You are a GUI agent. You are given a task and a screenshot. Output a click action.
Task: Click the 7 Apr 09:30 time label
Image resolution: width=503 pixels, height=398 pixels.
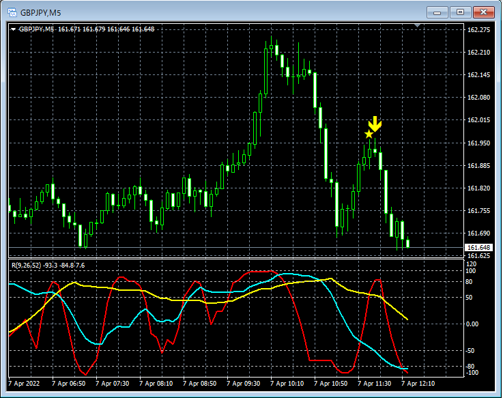click(x=243, y=384)
